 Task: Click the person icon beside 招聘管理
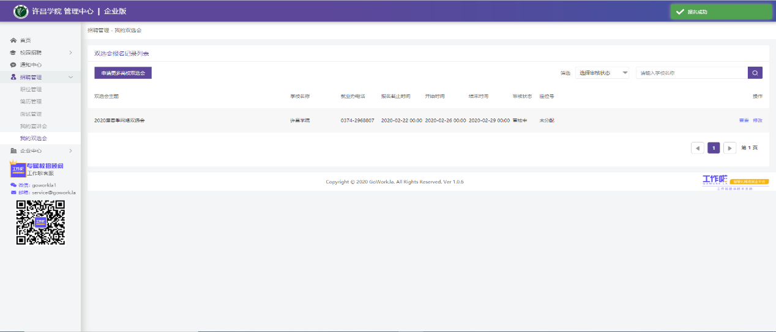click(x=13, y=77)
